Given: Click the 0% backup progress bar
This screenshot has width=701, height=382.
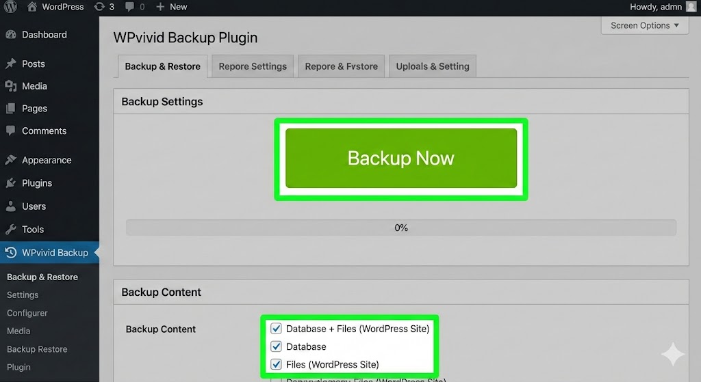Looking at the screenshot, I should [401, 228].
